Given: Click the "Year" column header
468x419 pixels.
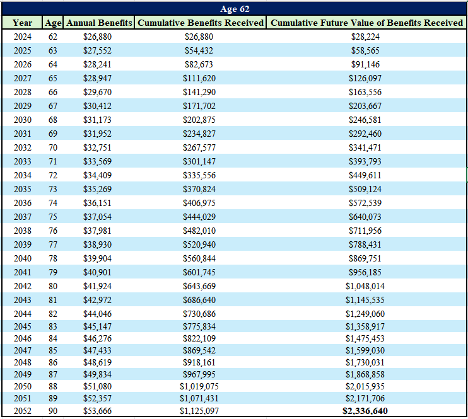Looking at the screenshot, I should (x=22, y=23).
